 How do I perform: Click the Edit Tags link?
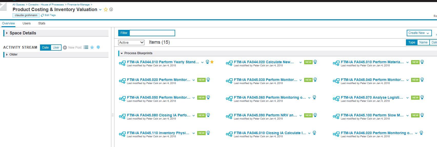pos(50,15)
